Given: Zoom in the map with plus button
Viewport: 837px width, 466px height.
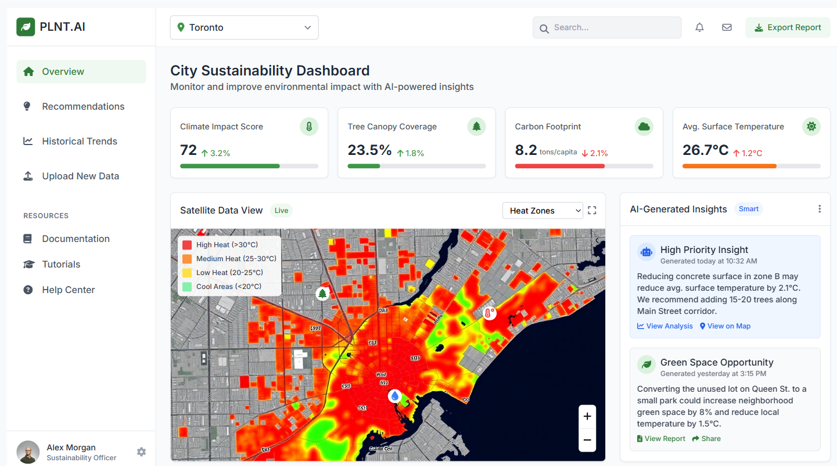Looking at the screenshot, I should click(587, 416).
